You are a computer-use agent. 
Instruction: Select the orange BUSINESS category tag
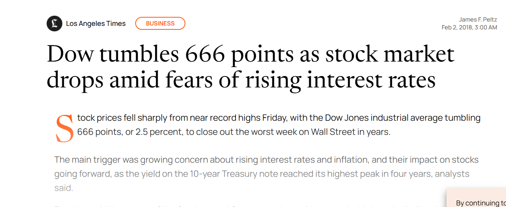[x=160, y=24]
